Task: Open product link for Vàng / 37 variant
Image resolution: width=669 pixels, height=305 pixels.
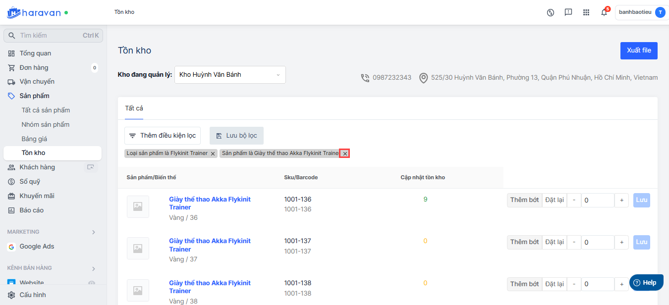Action: click(x=210, y=245)
